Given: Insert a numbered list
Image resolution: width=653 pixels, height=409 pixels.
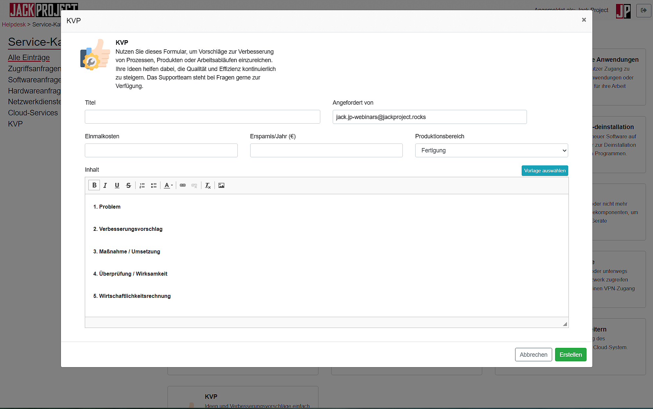Looking at the screenshot, I should tap(142, 185).
